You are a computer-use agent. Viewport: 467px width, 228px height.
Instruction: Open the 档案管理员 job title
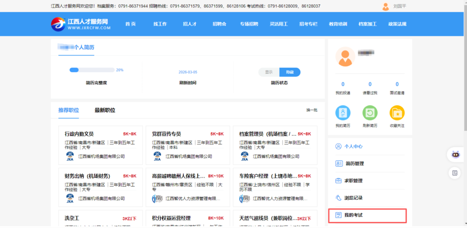click(268, 134)
